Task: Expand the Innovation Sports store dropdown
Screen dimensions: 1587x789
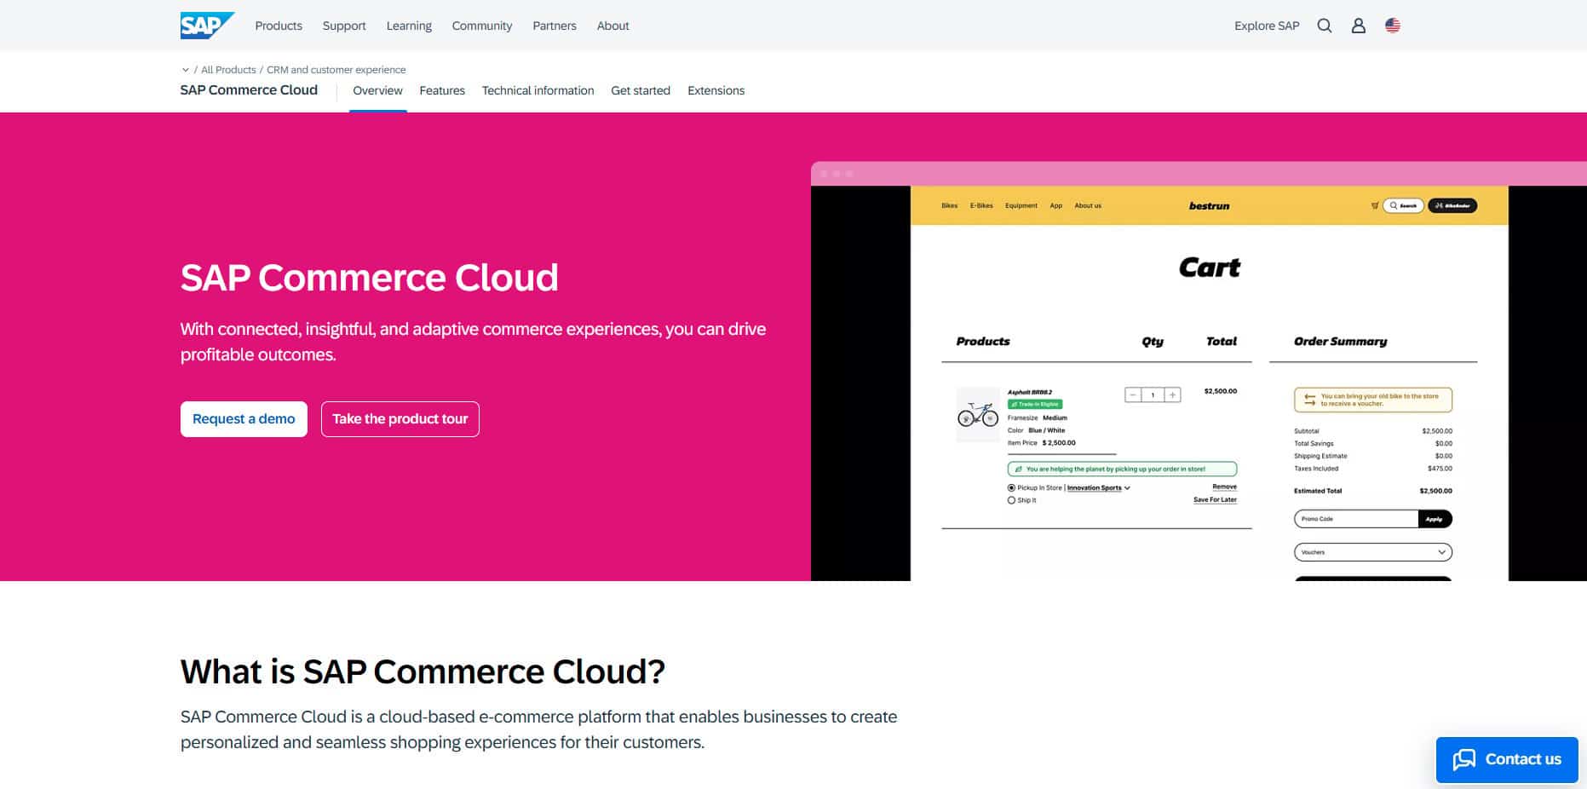Action: coord(1099,488)
